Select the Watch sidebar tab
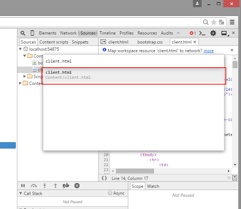This screenshot has width=241, height=209. coord(153,186)
